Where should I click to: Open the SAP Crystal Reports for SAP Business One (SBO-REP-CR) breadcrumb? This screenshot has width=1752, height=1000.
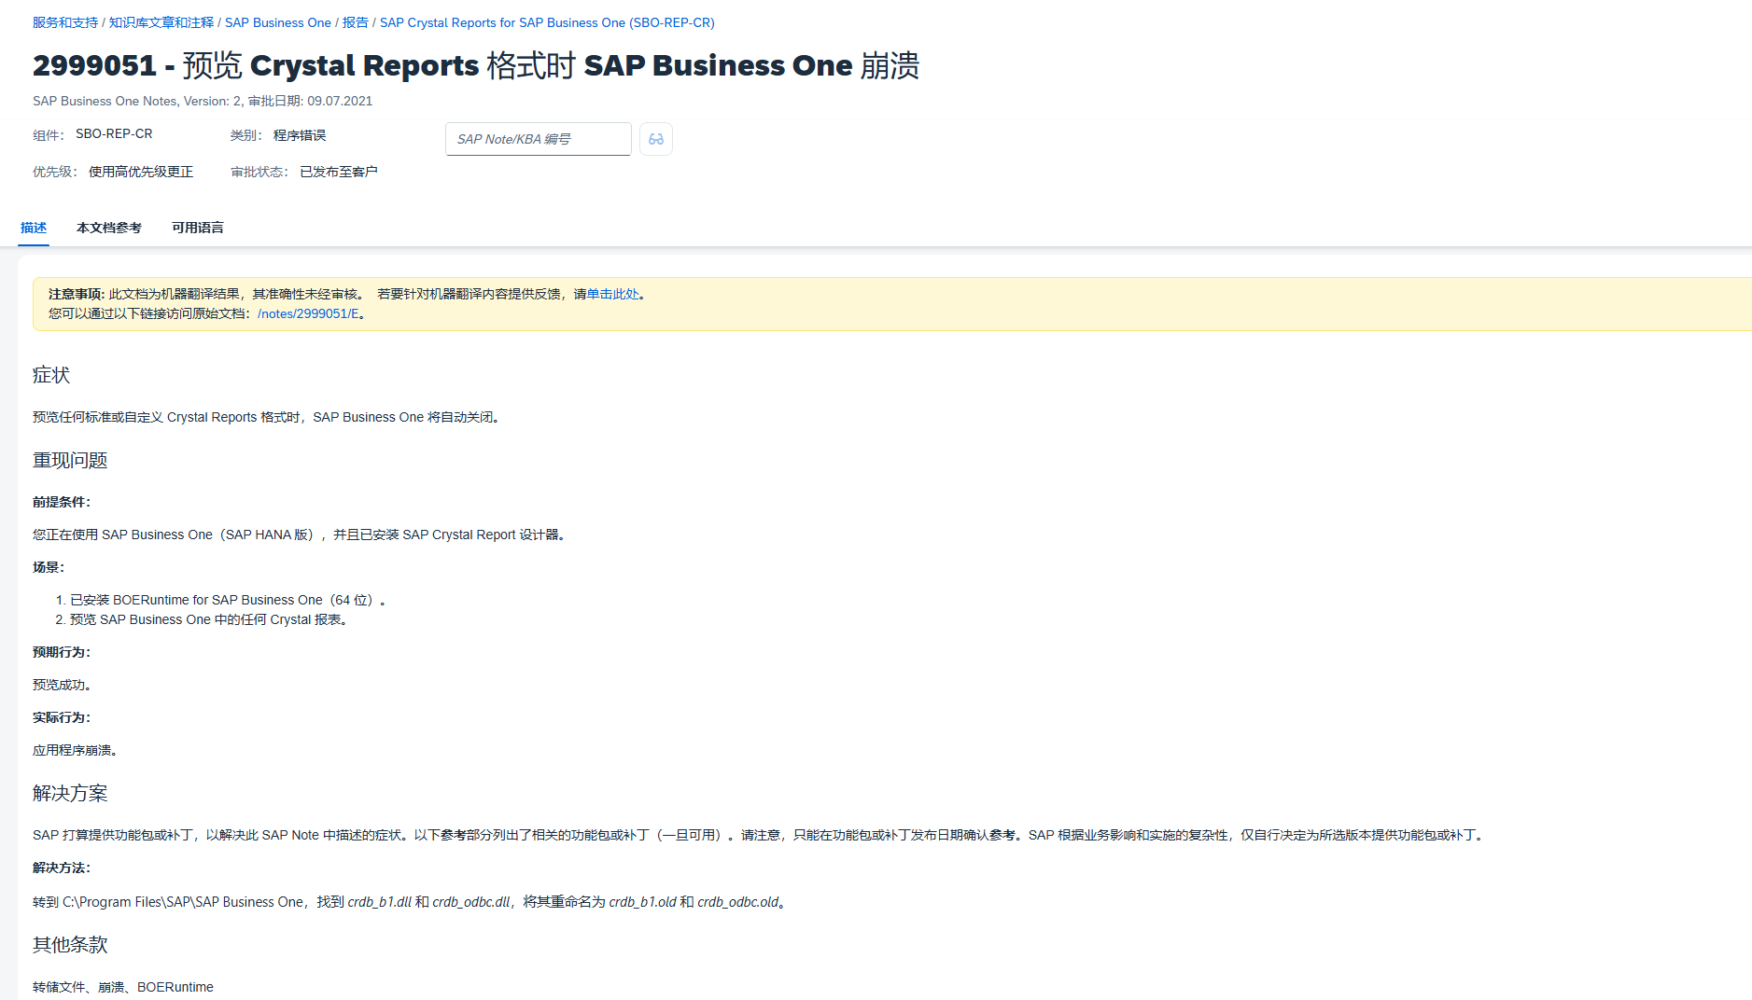point(547,22)
